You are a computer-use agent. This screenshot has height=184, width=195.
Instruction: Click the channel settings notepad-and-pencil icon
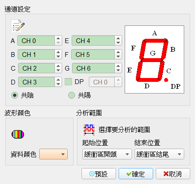(x=18, y=26)
